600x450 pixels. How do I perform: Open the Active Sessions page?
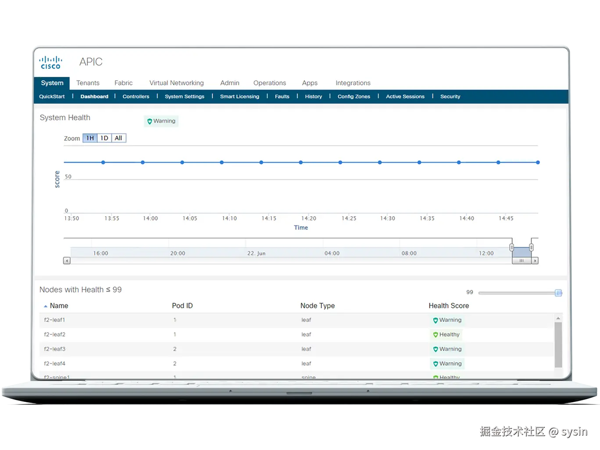[405, 96]
